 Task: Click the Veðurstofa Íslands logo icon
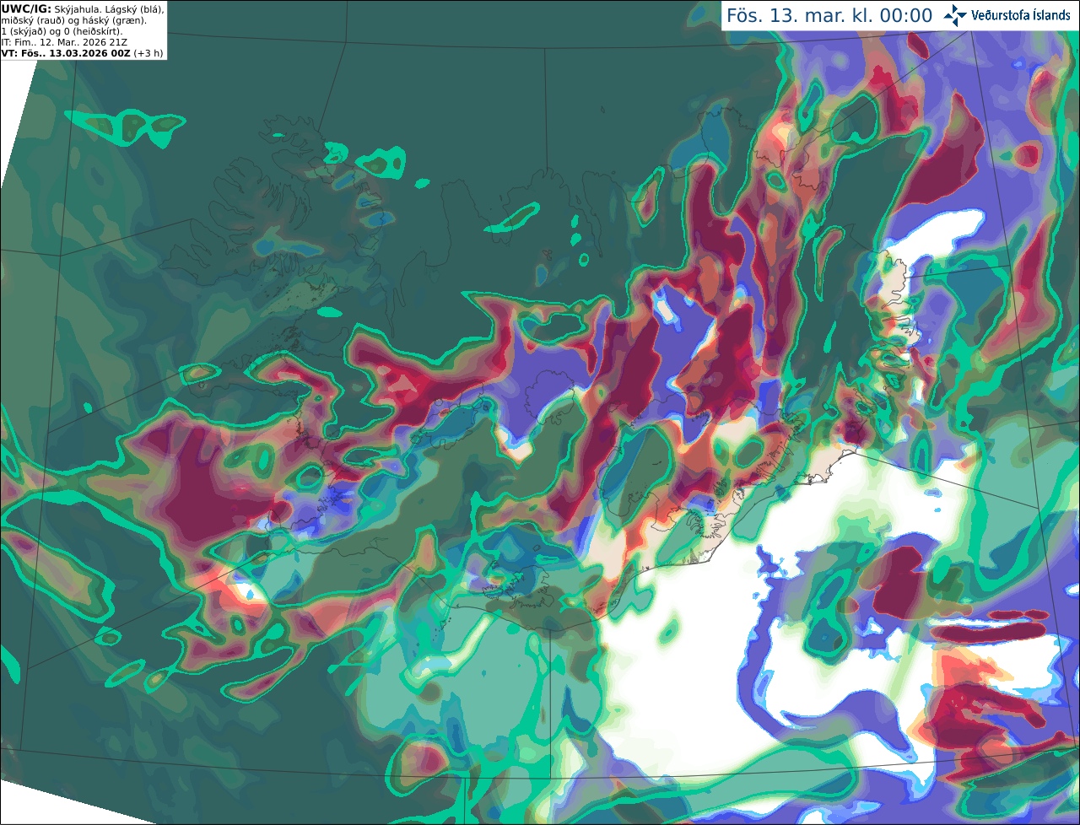tap(954, 15)
